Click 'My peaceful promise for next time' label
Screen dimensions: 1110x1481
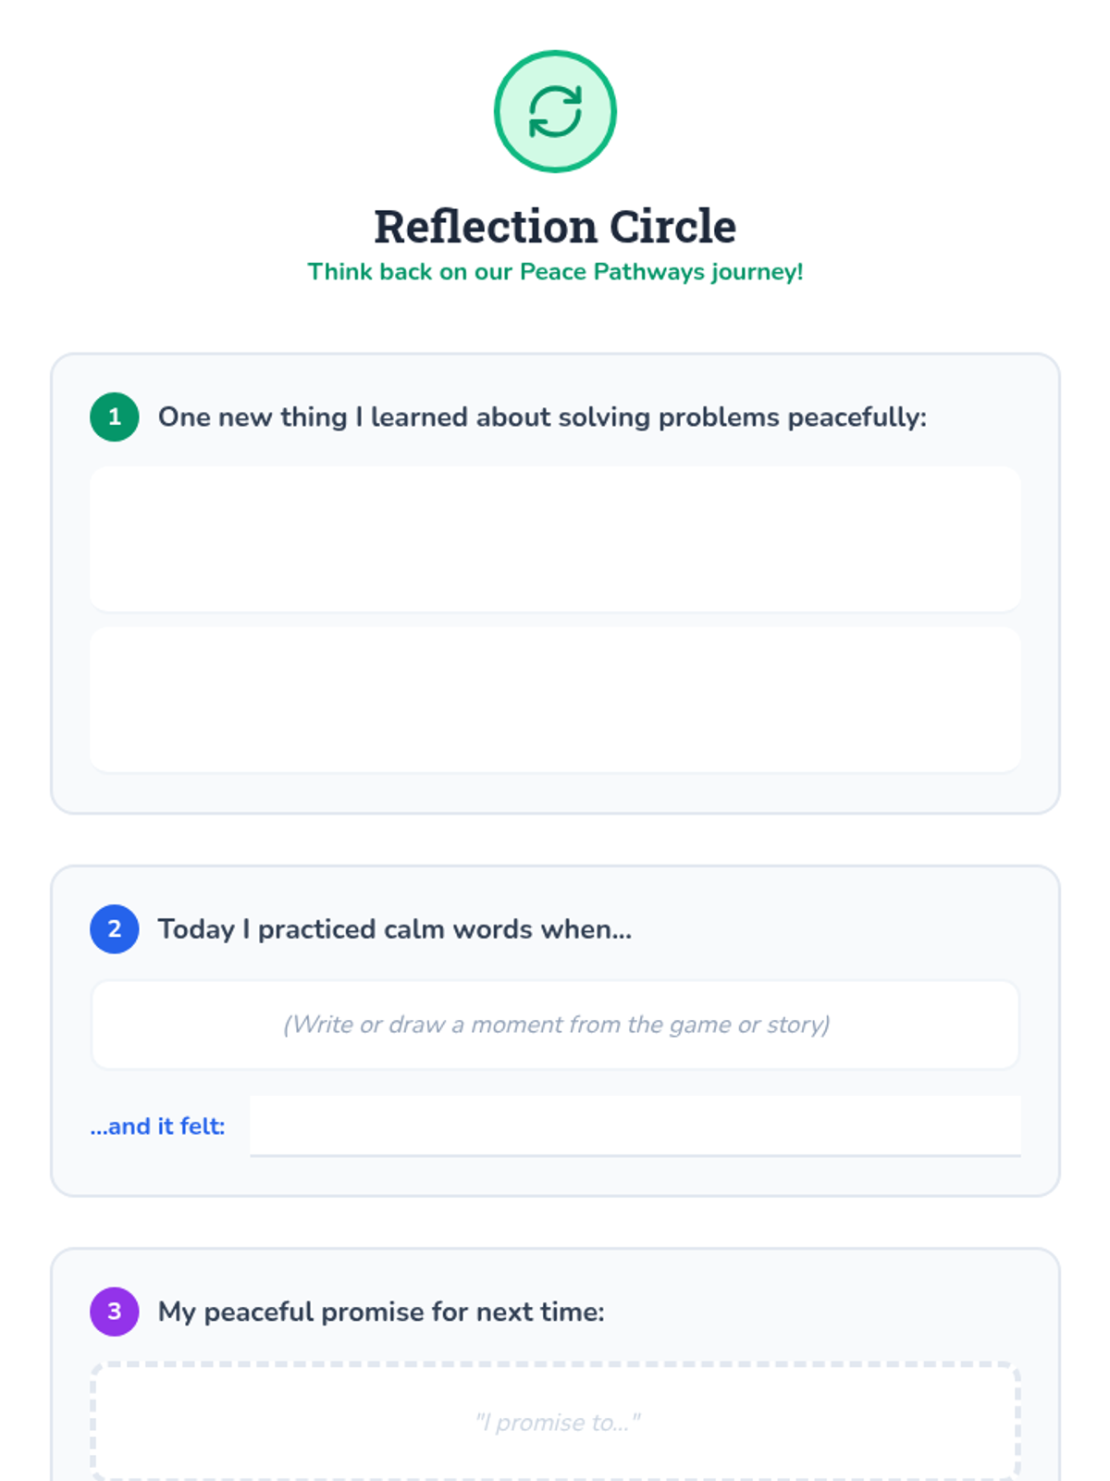pyautogui.click(x=381, y=1312)
